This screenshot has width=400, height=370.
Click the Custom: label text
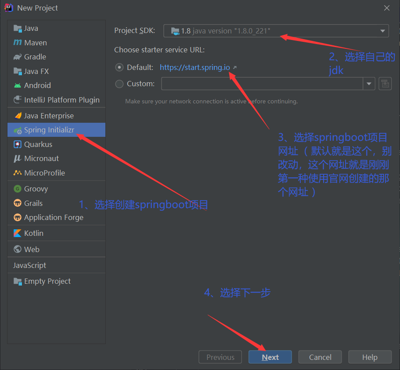point(141,84)
